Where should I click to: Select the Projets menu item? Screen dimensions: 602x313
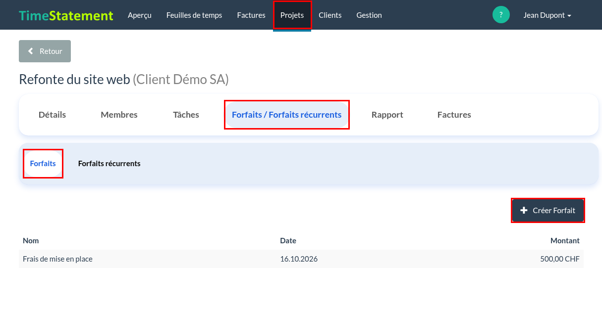(292, 15)
